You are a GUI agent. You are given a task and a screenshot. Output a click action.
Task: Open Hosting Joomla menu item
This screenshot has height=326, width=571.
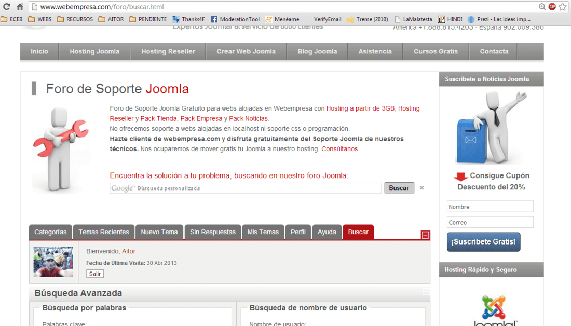[94, 51]
